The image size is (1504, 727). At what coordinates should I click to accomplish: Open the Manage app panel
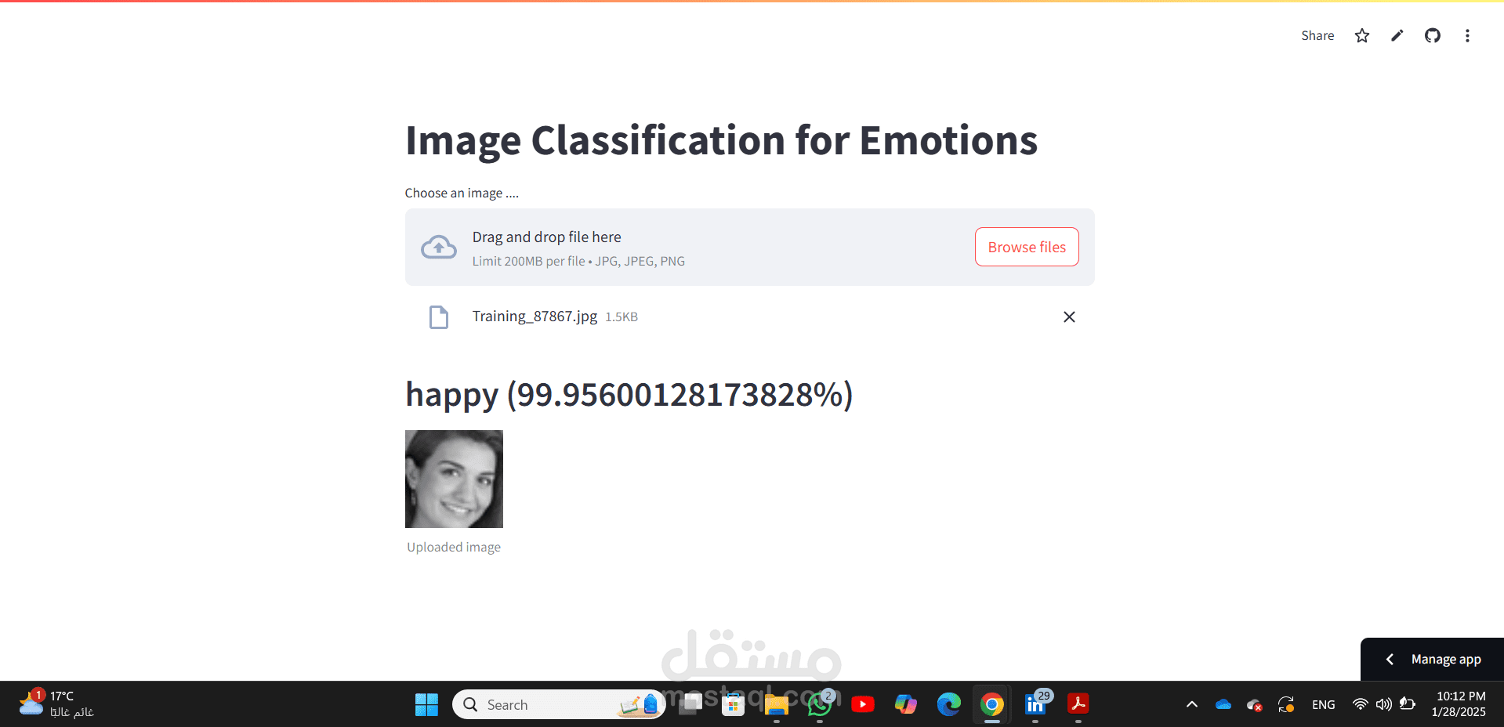tap(1432, 659)
